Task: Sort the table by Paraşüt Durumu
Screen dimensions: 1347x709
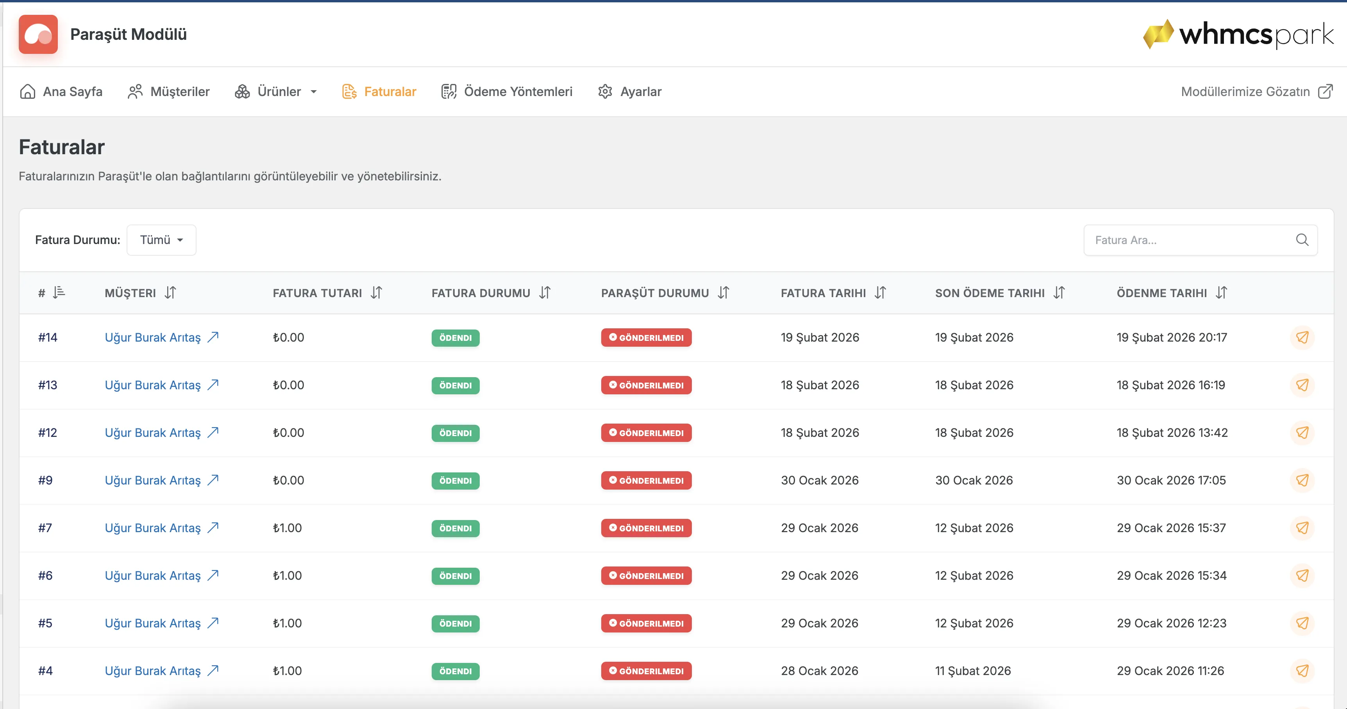Action: click(723, 292)
